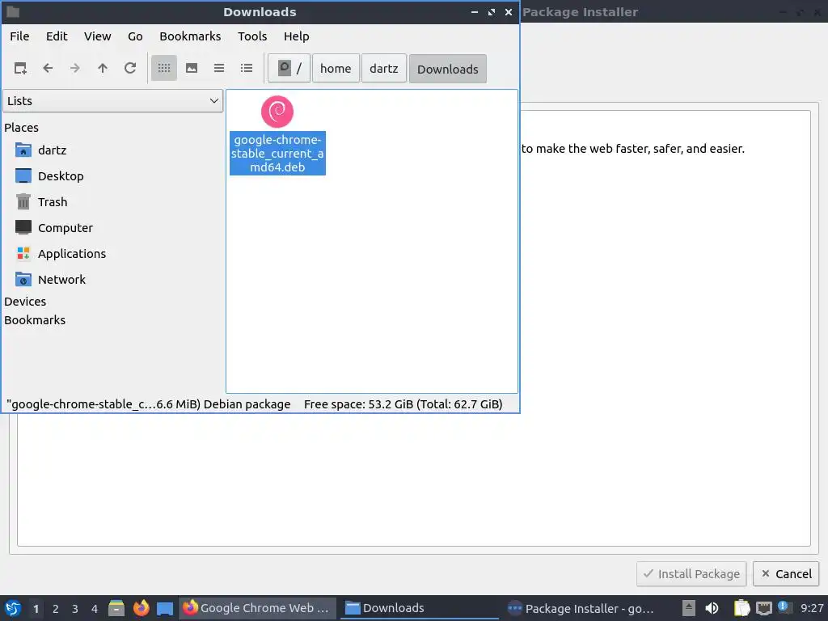
Task: Click the Downloads window title bar folder icon
Action: 13,11
